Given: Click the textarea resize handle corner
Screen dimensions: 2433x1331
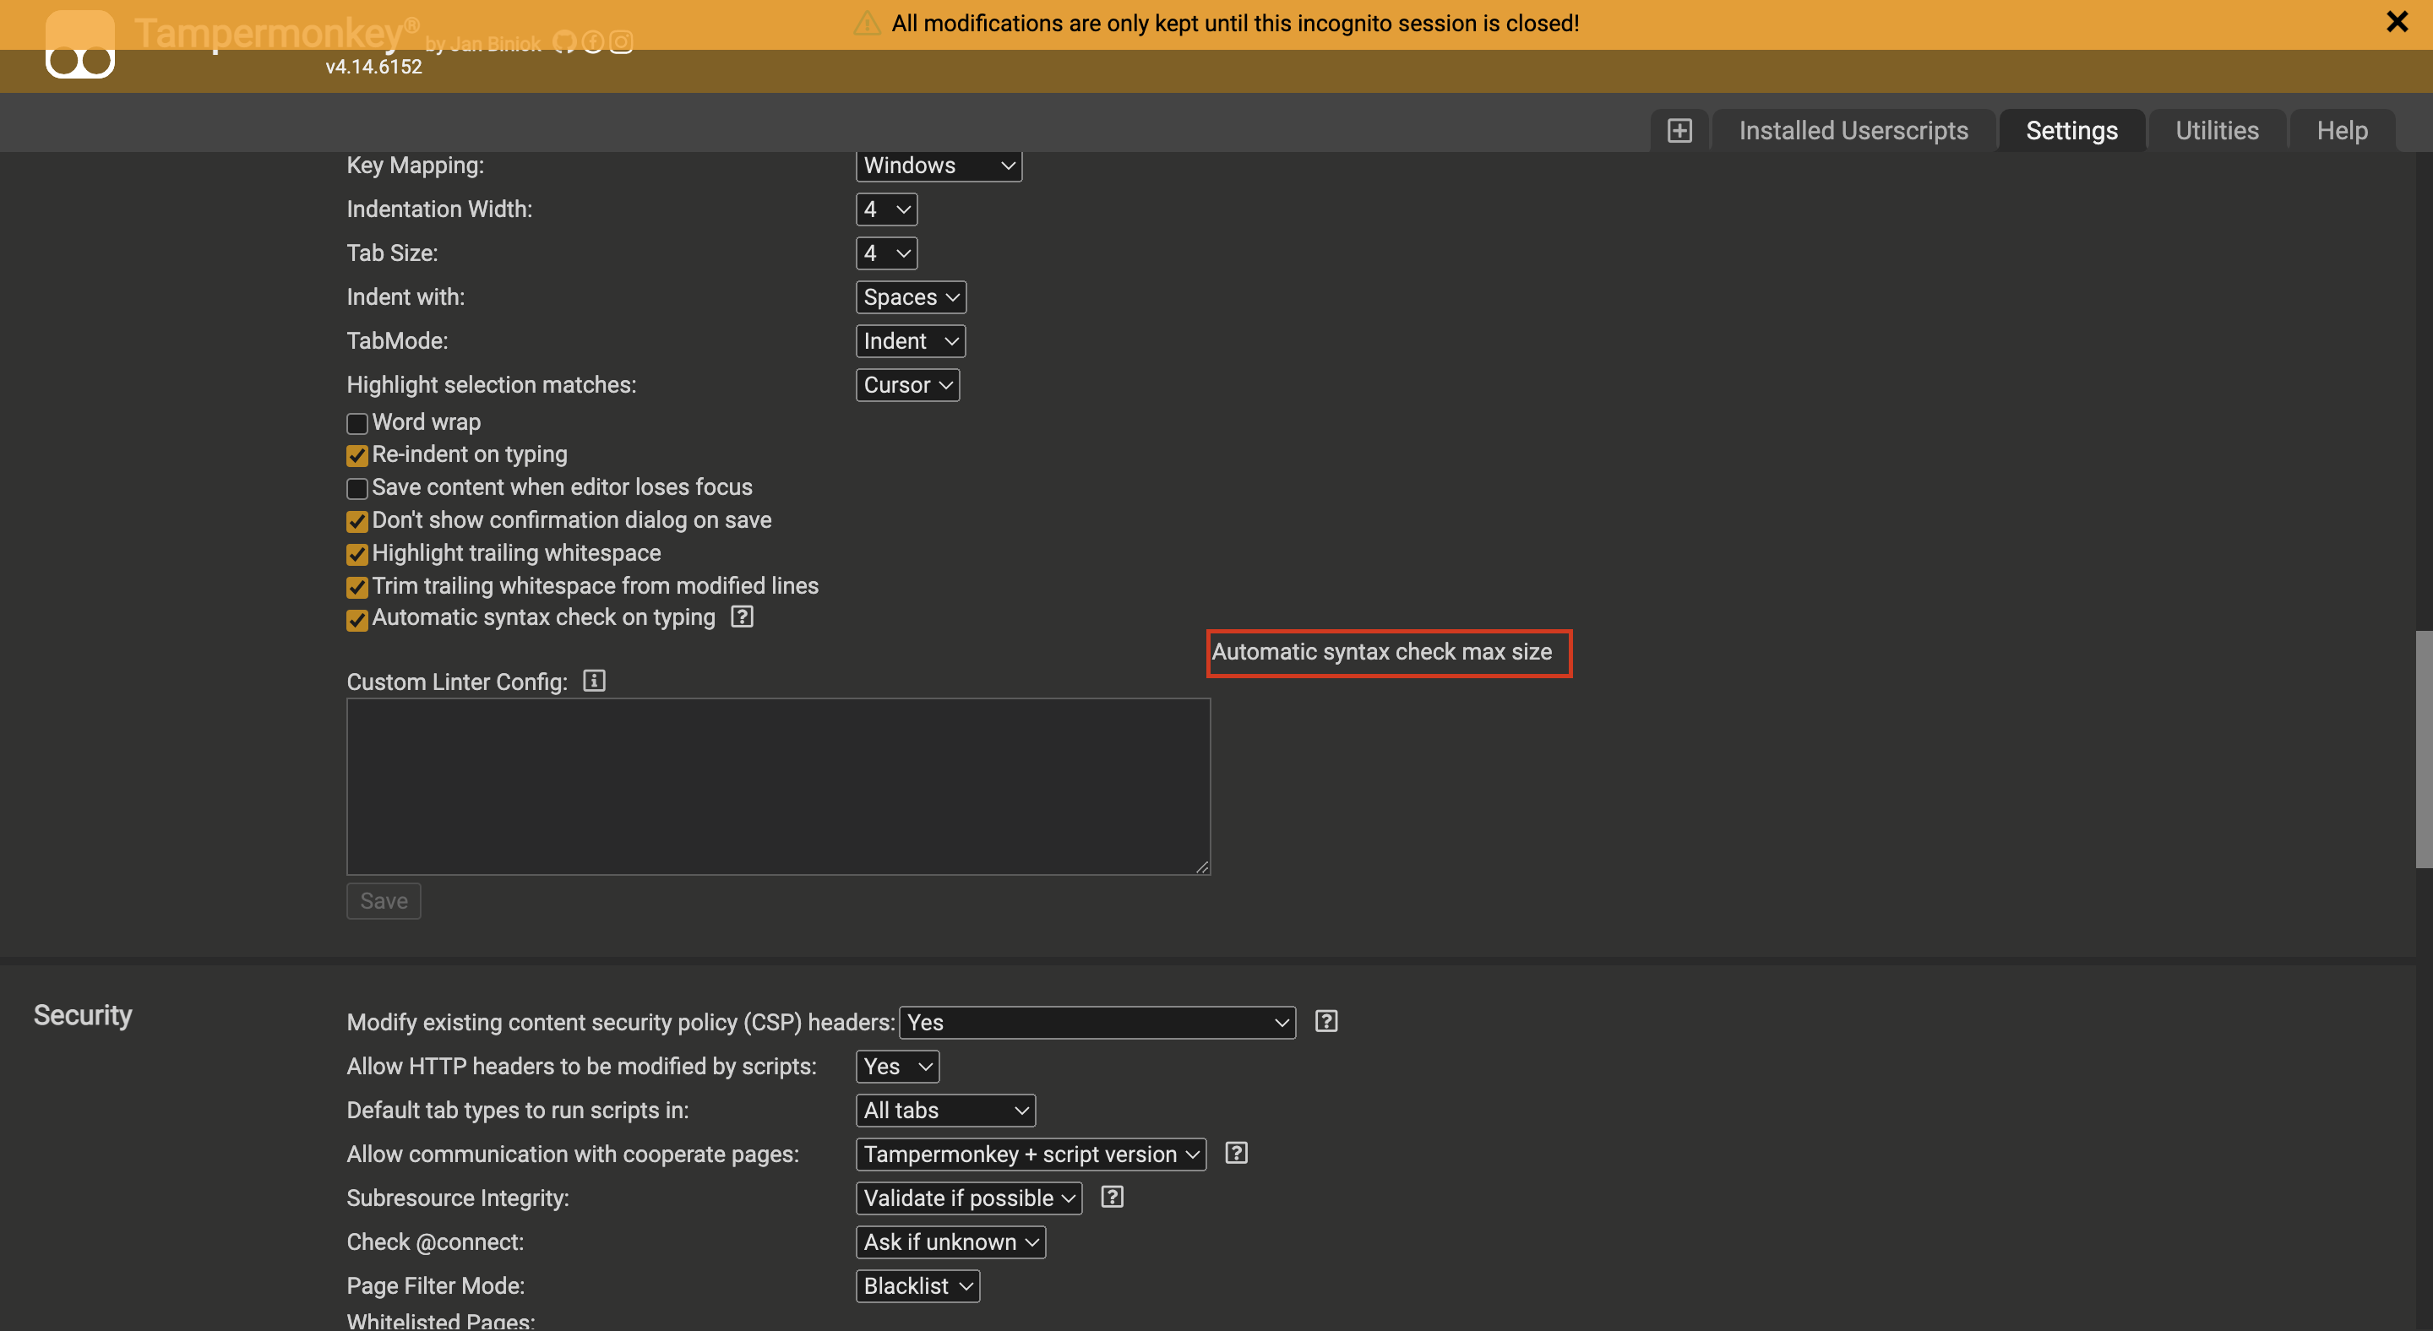Looking at the screenshot, I should tap(1201, 867).
